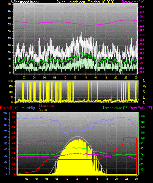The width and height of the screenshot is (153, 183).
Task: Click the "22" hour label under the windspeed graph
Action: [126, 77]
